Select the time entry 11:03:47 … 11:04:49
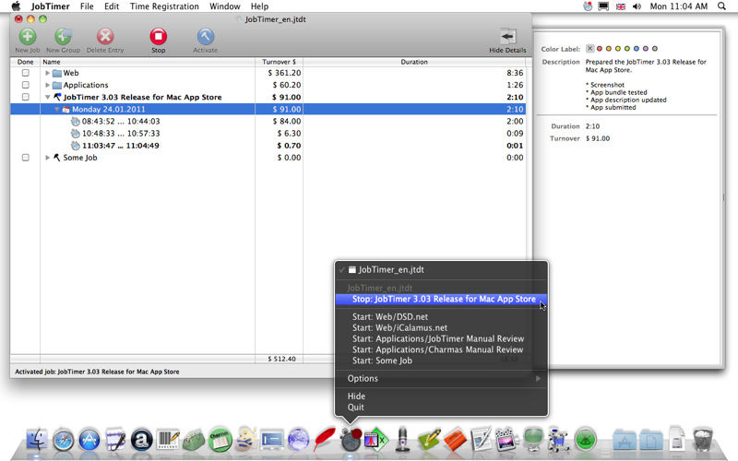738x461 pixels. (268, 146)
